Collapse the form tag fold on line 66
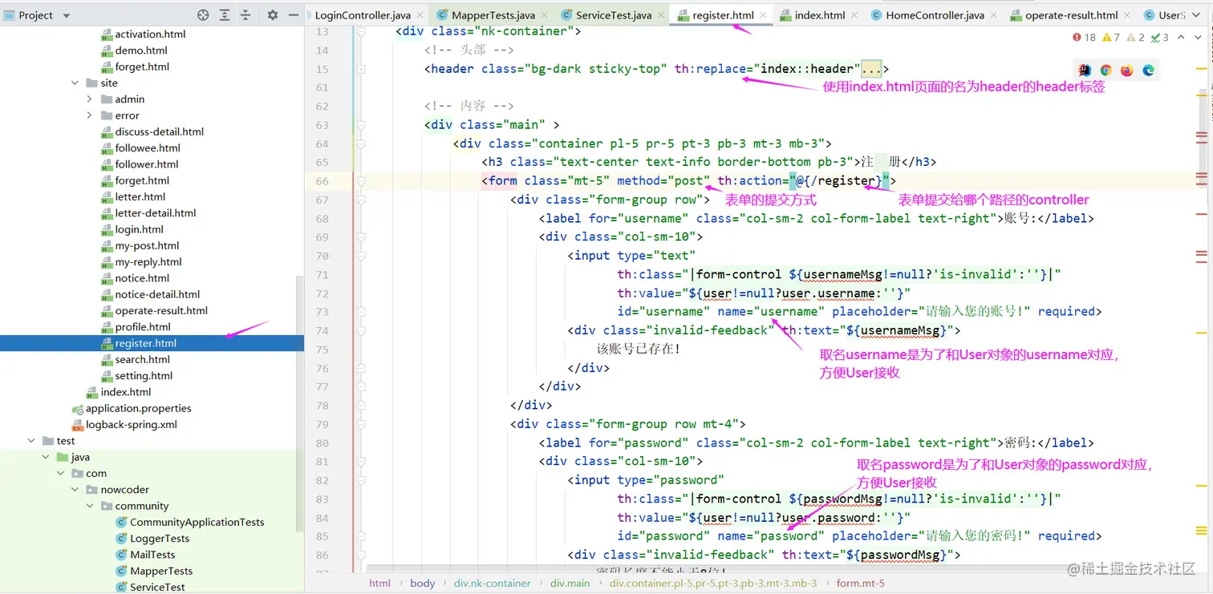Viewport: 1213px width, 594px height. coord(361,181)
